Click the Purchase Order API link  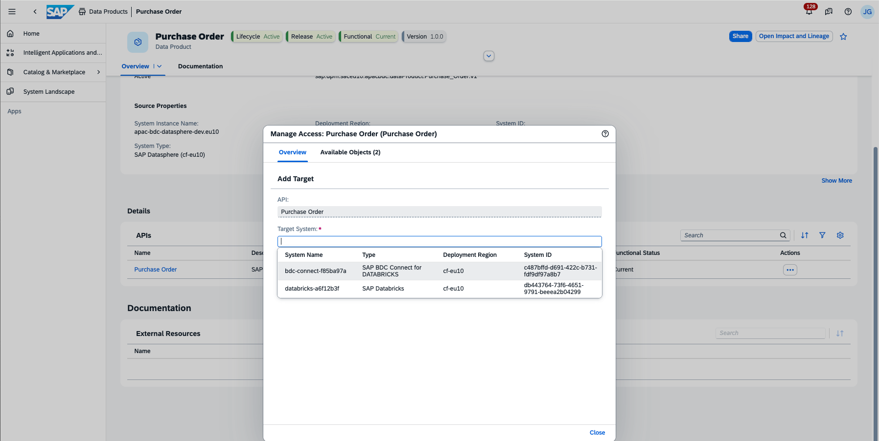(156, 270)
